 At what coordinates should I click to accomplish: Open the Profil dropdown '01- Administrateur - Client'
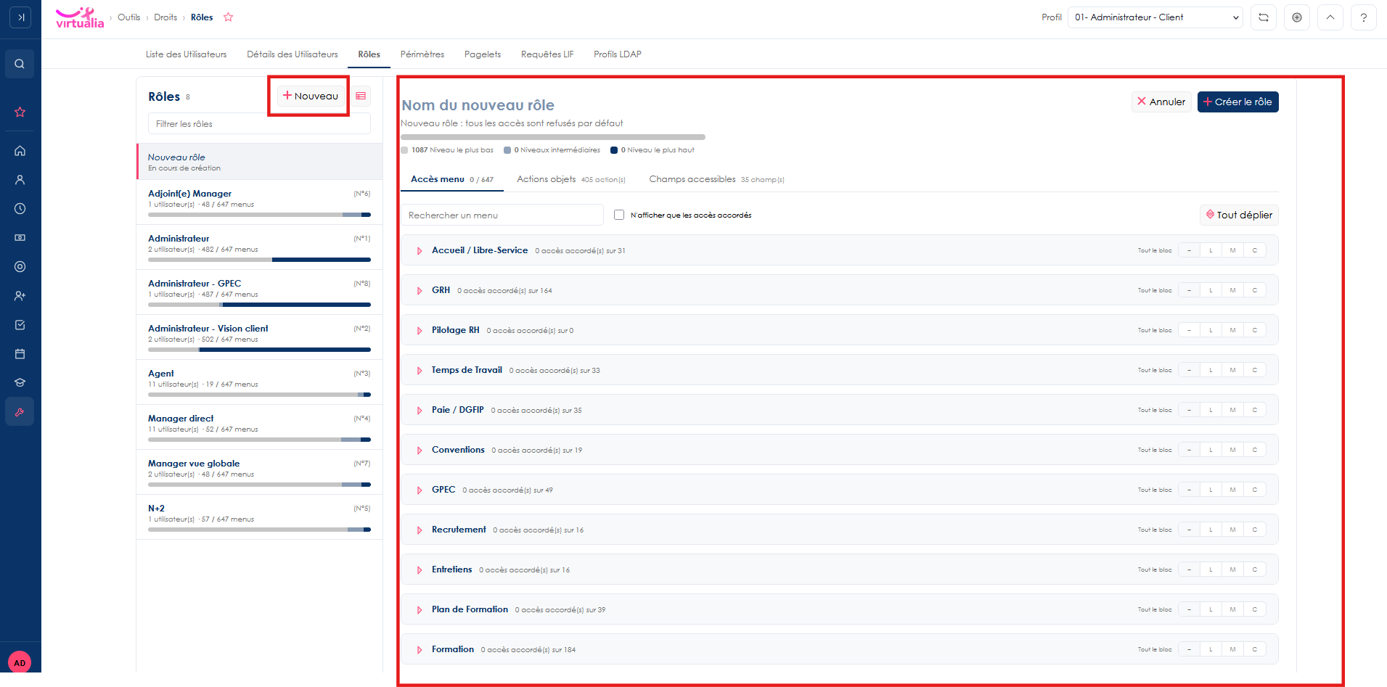1155,17
